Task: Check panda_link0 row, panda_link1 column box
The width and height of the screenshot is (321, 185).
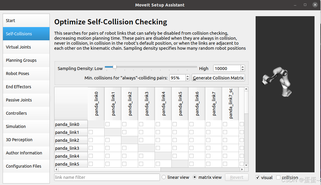Action: [107, 124]
